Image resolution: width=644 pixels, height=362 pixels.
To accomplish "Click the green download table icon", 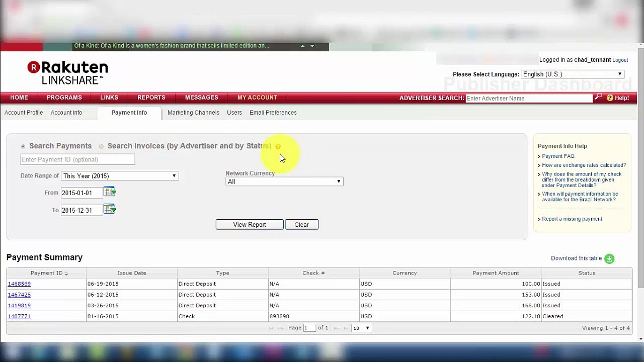I will (x=609, y=258).
